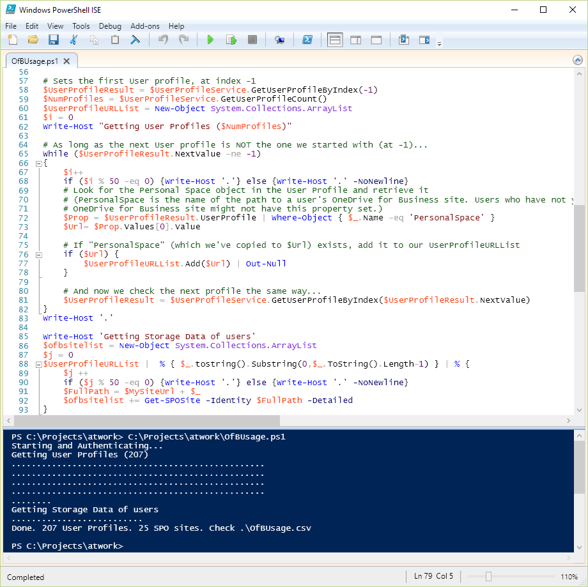588x587 pixels.
Task: Click the Cut scissors icon
Action: [74, 40]
